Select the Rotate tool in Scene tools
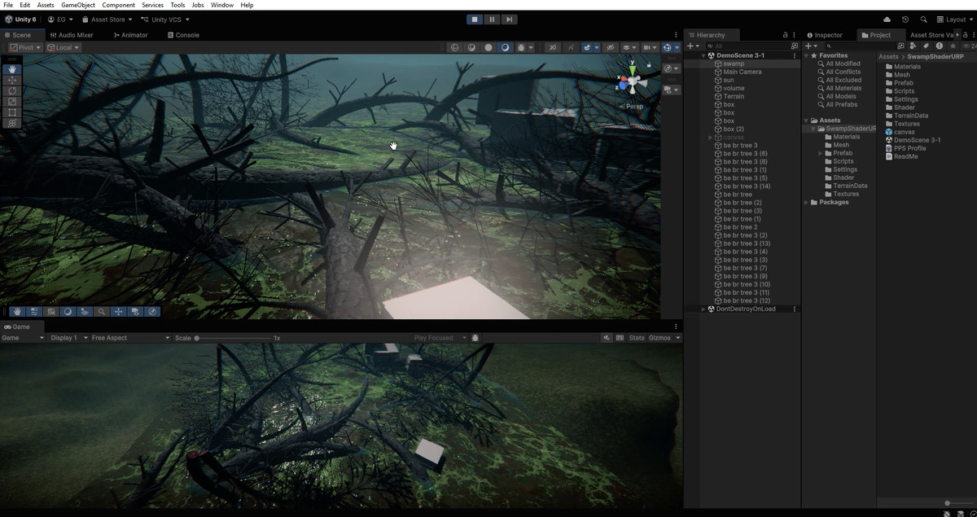977x517 pixels. tap(12, 90)
